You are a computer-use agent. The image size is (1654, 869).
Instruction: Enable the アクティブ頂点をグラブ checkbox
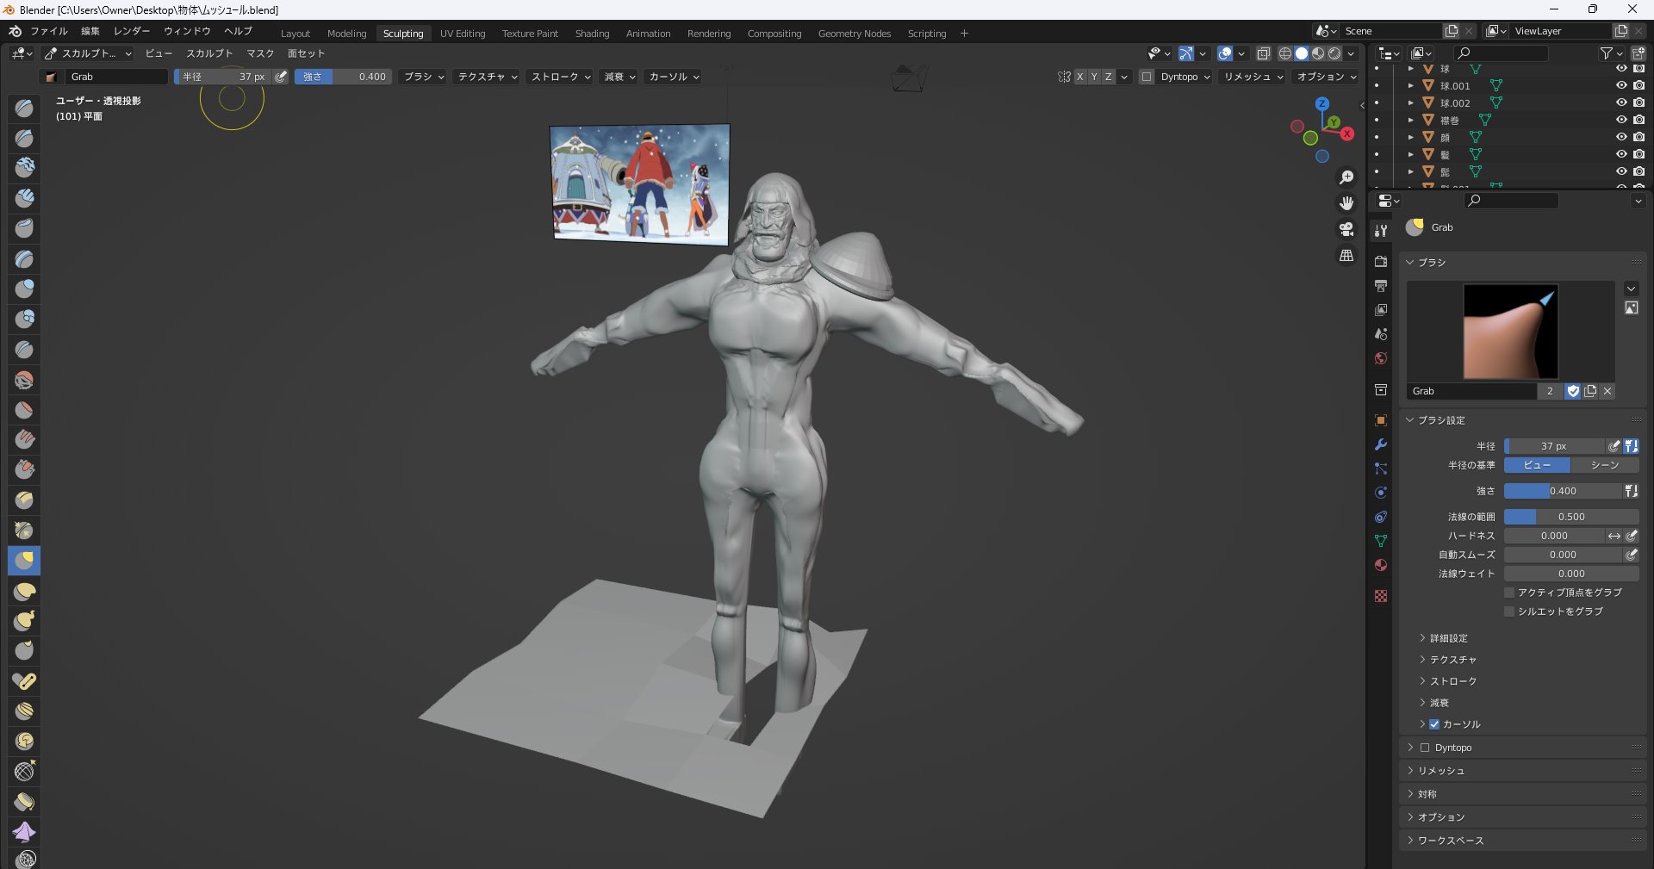click(x=1509, y=593)
